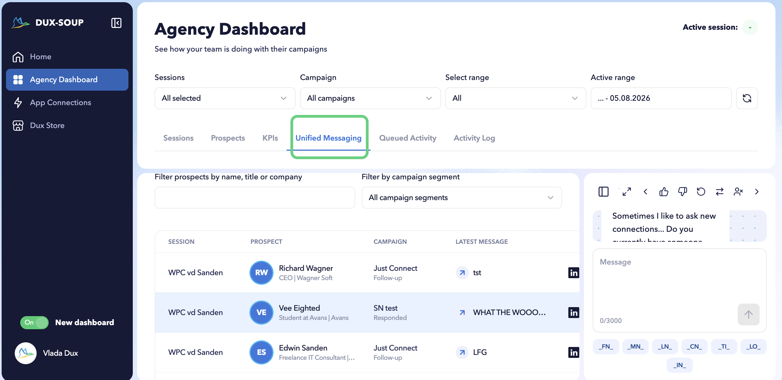782x380 pixels.
Task: Click the CAMPAIGN column header
Action: [390, 242]
